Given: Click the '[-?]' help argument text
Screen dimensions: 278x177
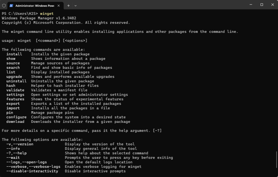Looking at the screenshot, I should (x=157, y=131).
